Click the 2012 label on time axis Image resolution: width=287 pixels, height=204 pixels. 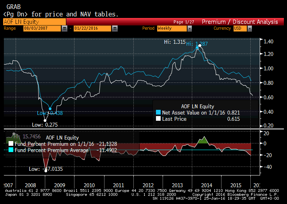148,185
